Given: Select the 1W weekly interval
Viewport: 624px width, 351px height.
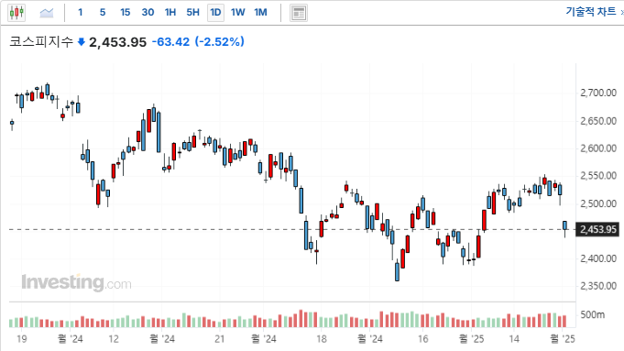Looking at the screenshot, I should 238,12.
